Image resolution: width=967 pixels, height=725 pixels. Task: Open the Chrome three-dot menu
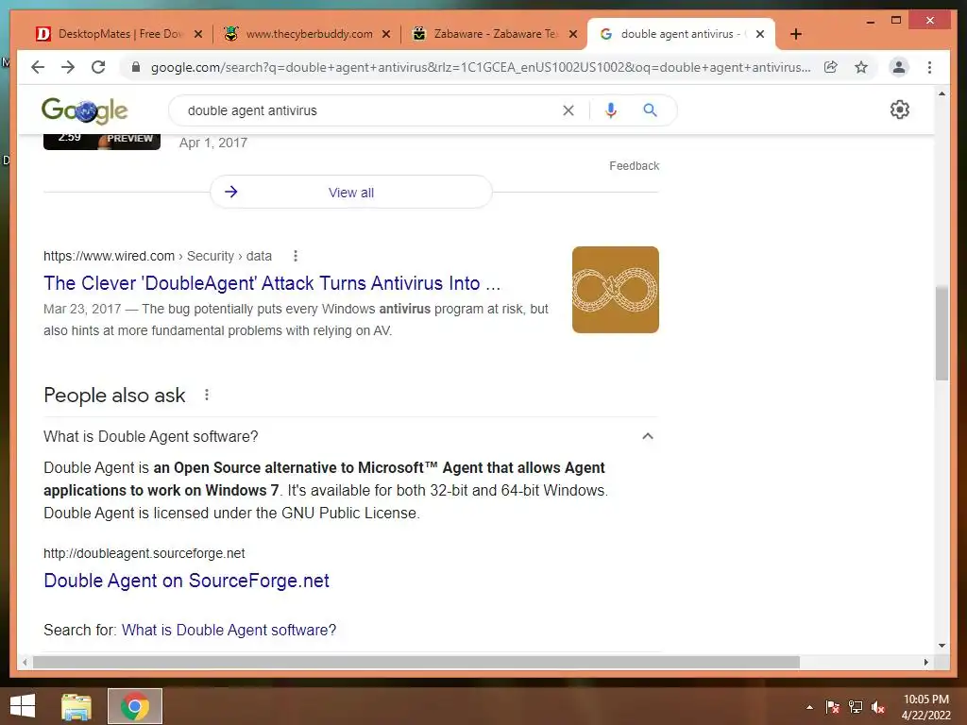929,67
